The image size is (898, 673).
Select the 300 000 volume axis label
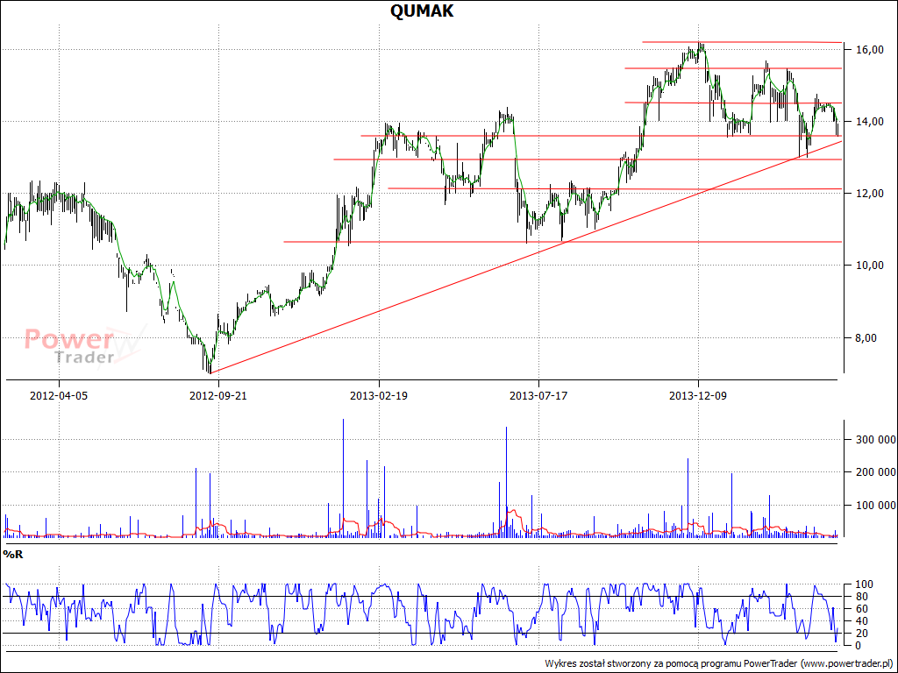876,440
